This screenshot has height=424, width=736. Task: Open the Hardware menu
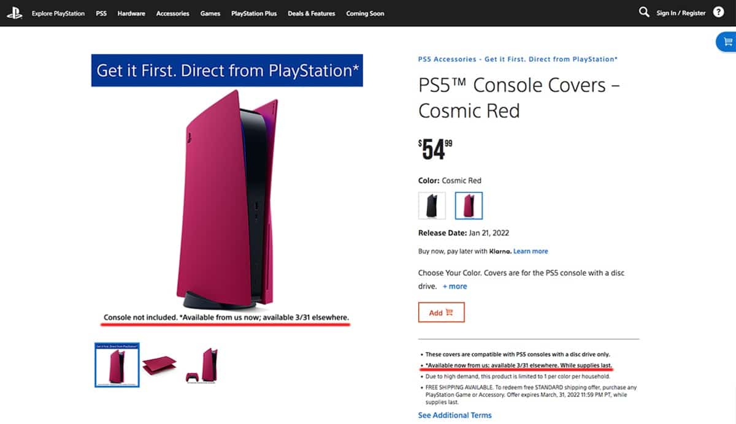pos(131,13)
